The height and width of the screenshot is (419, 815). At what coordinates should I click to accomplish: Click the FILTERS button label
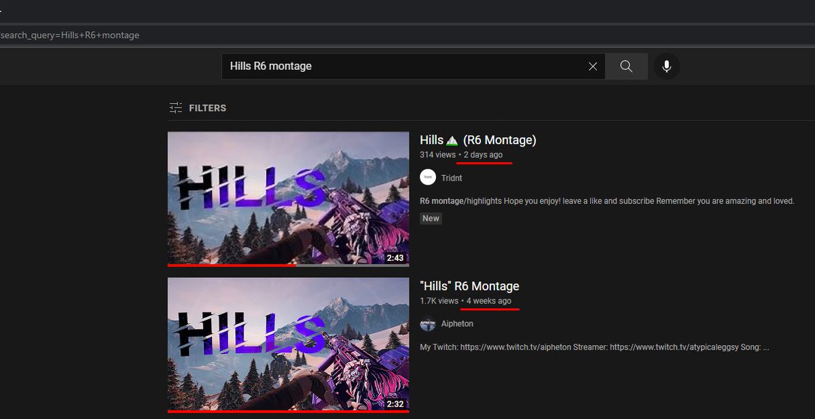(x=208, y=108)
